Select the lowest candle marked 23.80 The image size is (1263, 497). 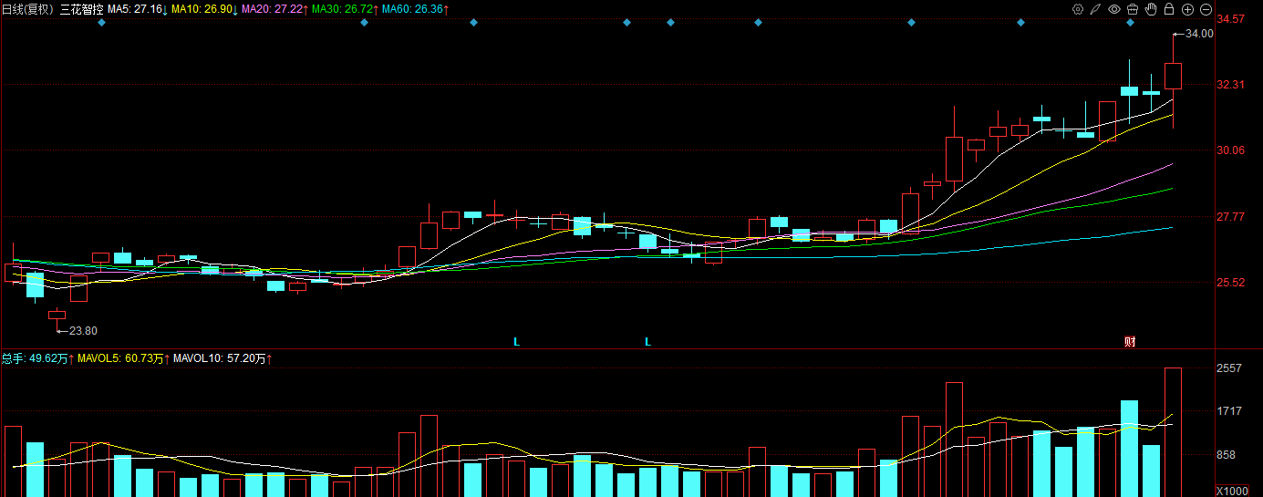(57, 316)
